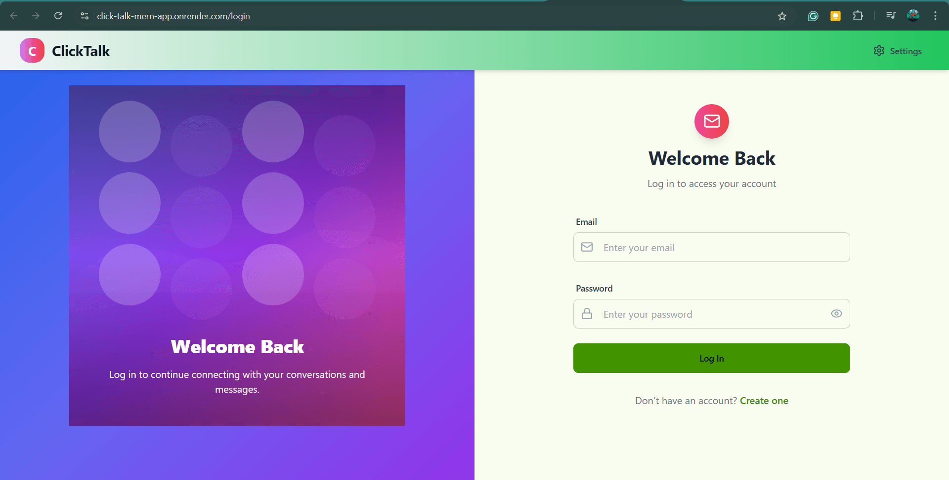Bookmark this page with star icon

coord(782,16)
